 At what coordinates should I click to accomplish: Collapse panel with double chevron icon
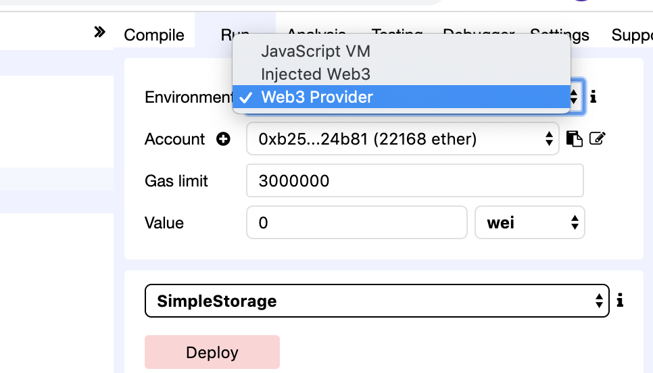tap(99, 32)
